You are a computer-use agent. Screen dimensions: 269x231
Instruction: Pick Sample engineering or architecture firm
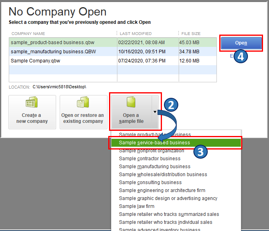coord(162,190)
